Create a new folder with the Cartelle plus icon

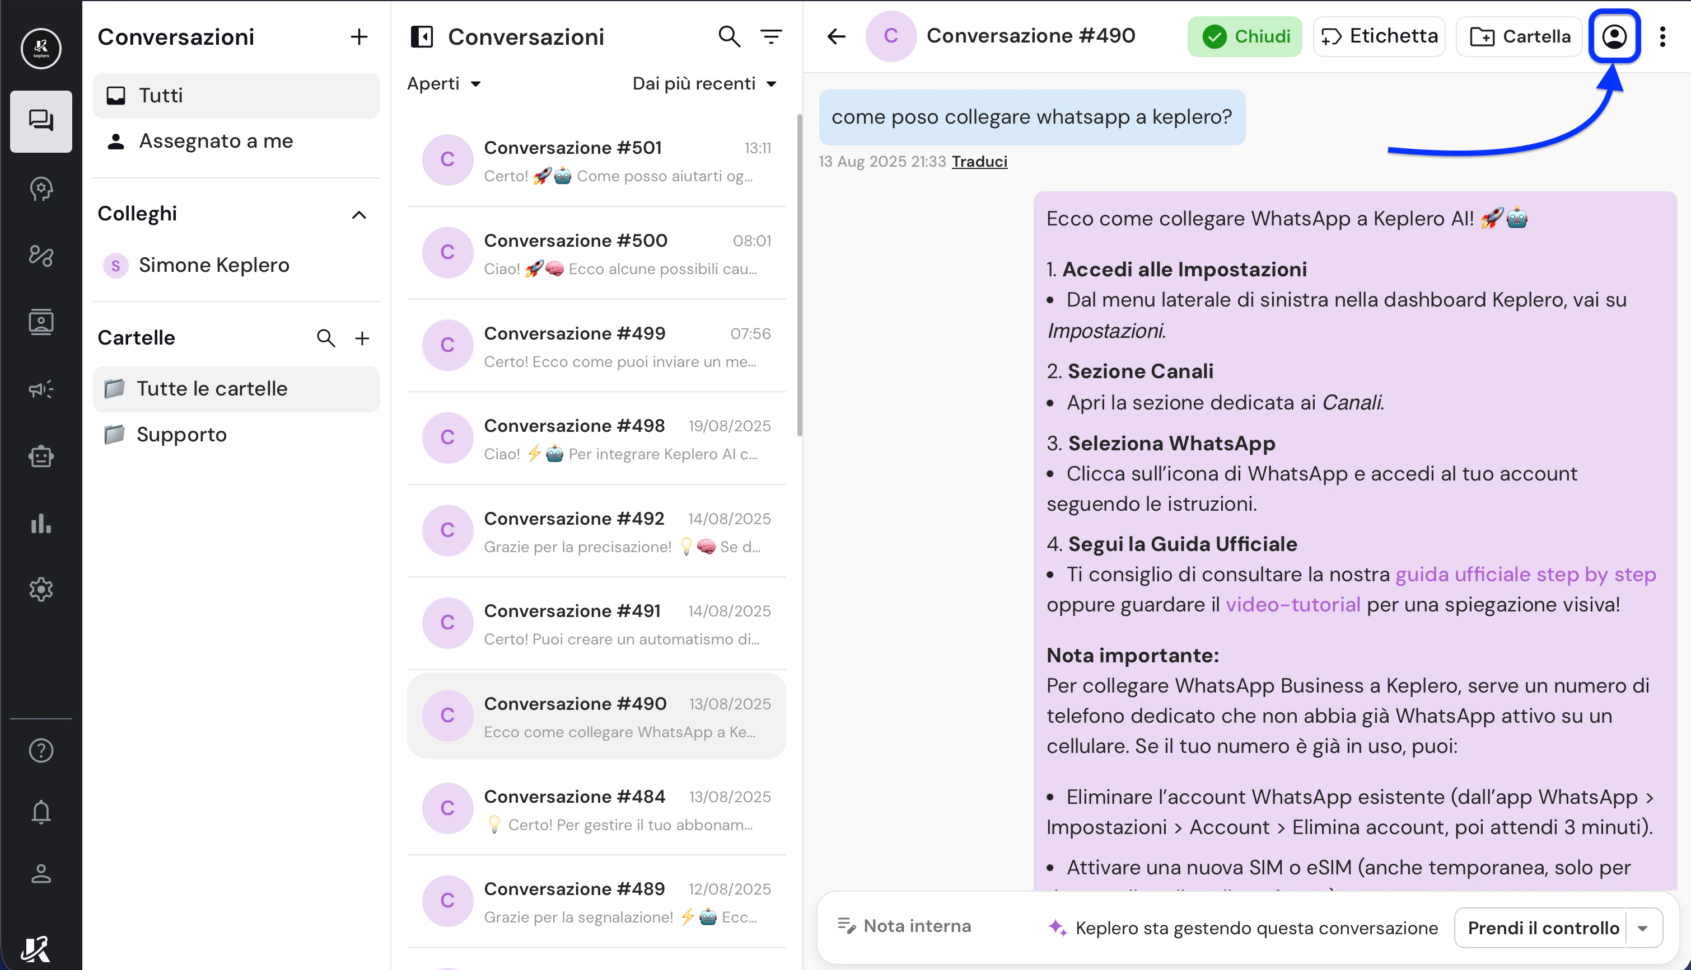(362, 338)
